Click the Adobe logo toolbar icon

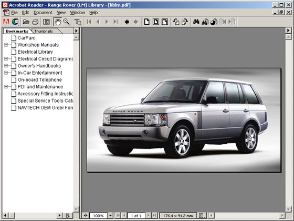pyautogui.click(x=6, y=22)
